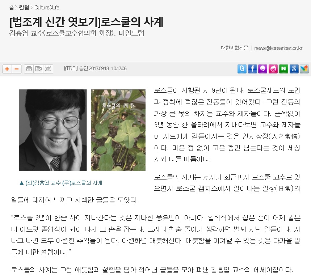Share article on Facebook
The height and width of the screenshot is (279, 311).
[x=252, y=69]
